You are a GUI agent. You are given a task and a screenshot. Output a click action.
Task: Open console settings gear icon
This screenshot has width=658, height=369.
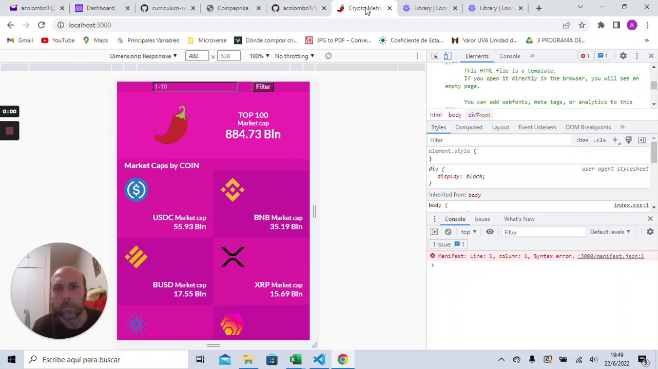coord(650,232)
